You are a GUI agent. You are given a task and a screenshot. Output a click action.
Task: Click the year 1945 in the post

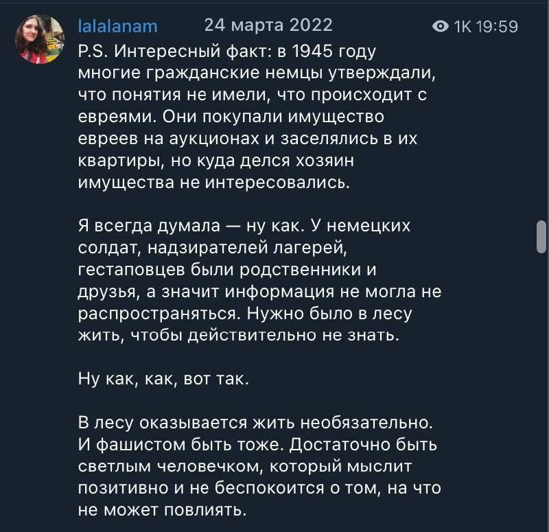309,51
